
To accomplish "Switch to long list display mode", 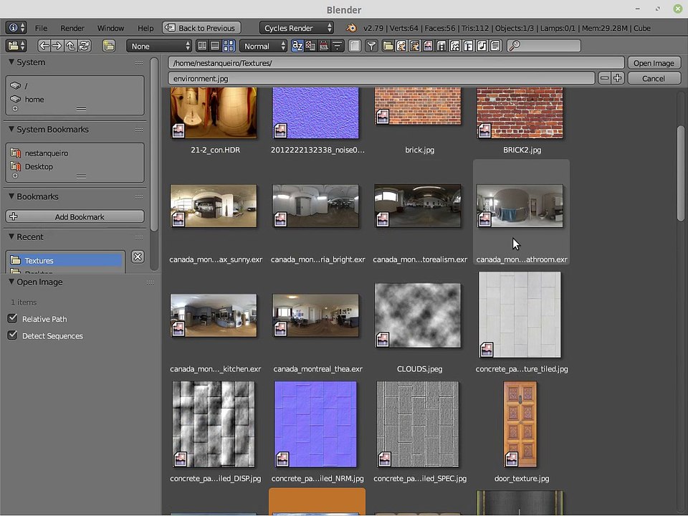I will coord(215,46).
